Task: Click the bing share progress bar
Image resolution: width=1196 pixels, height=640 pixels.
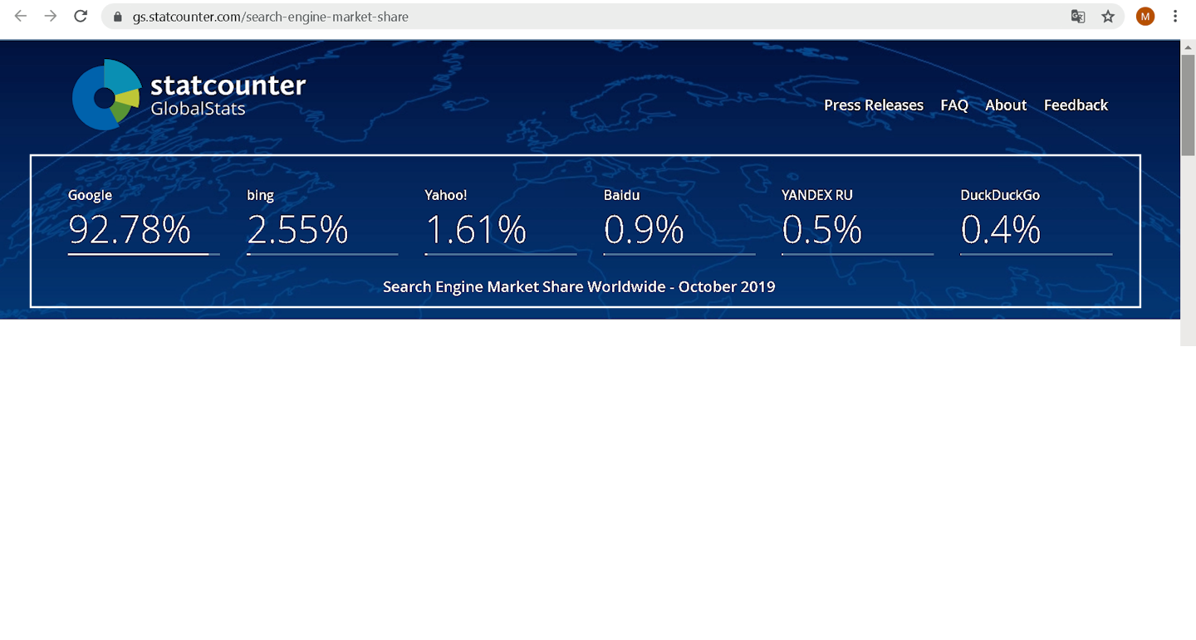Action: click(x=322, y=255)
